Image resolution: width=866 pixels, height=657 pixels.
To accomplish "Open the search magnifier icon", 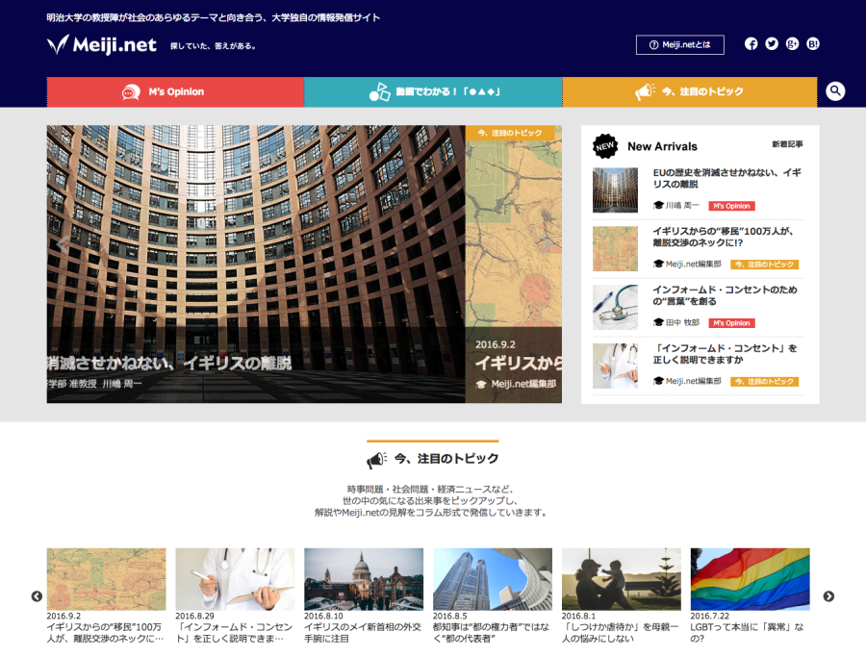I will tap(835, 90).
